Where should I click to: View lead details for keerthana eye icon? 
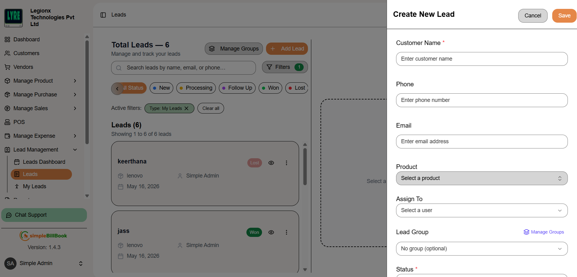(271, 163)
